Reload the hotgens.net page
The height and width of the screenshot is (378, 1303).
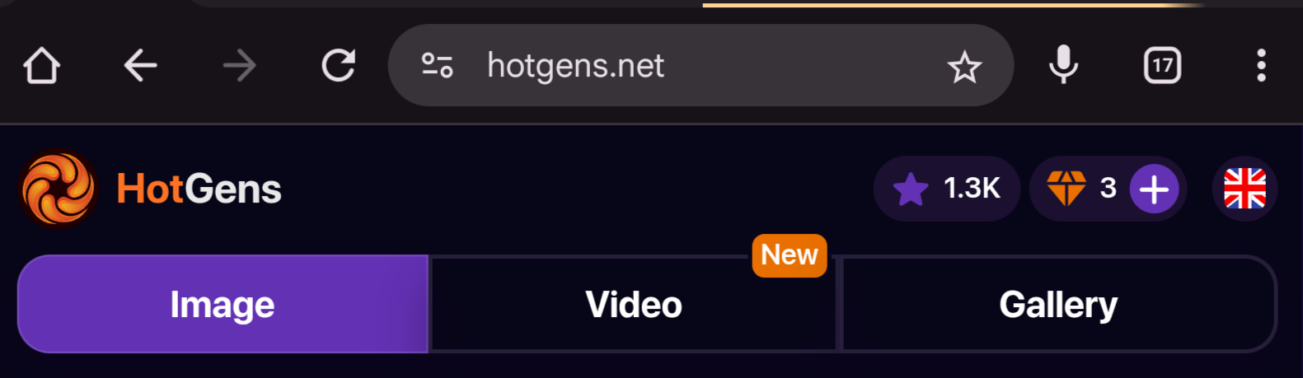[338, 65]
